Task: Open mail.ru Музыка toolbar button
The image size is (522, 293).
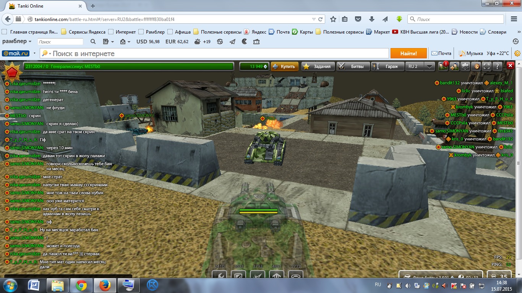Action: (471, 53)
